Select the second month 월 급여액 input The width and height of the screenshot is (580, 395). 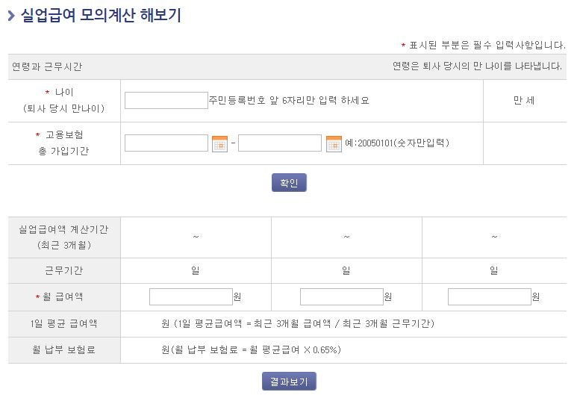click(341, 297)
